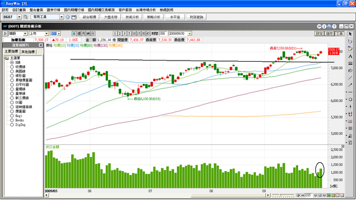
Task: Click the play arrow button beside category dropdown
Action: (5, 33)
